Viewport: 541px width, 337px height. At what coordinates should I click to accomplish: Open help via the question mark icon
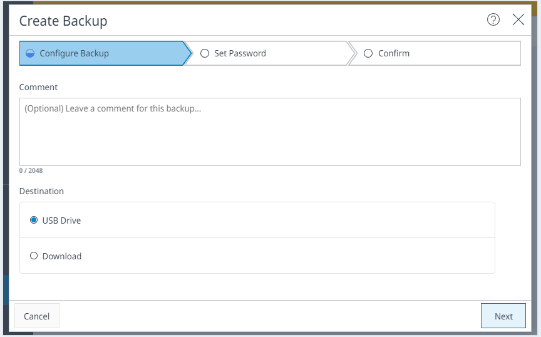pyautogui.click(x=493, y=20)
